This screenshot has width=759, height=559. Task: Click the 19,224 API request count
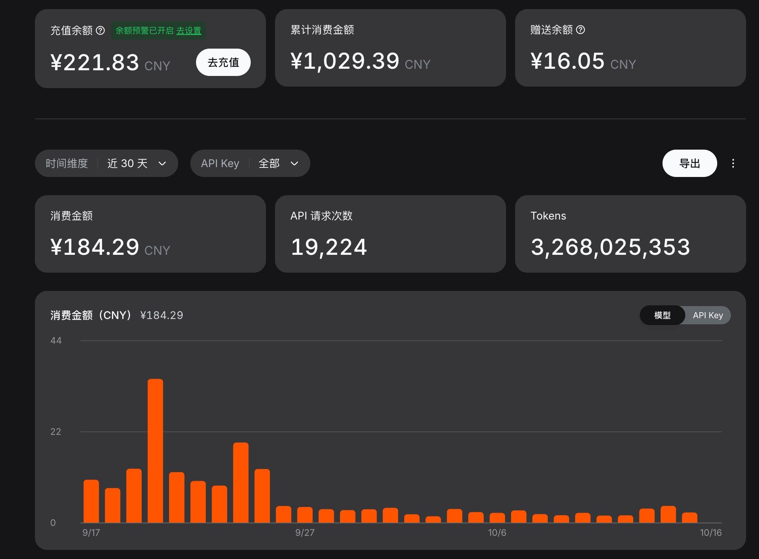[329, 247]
